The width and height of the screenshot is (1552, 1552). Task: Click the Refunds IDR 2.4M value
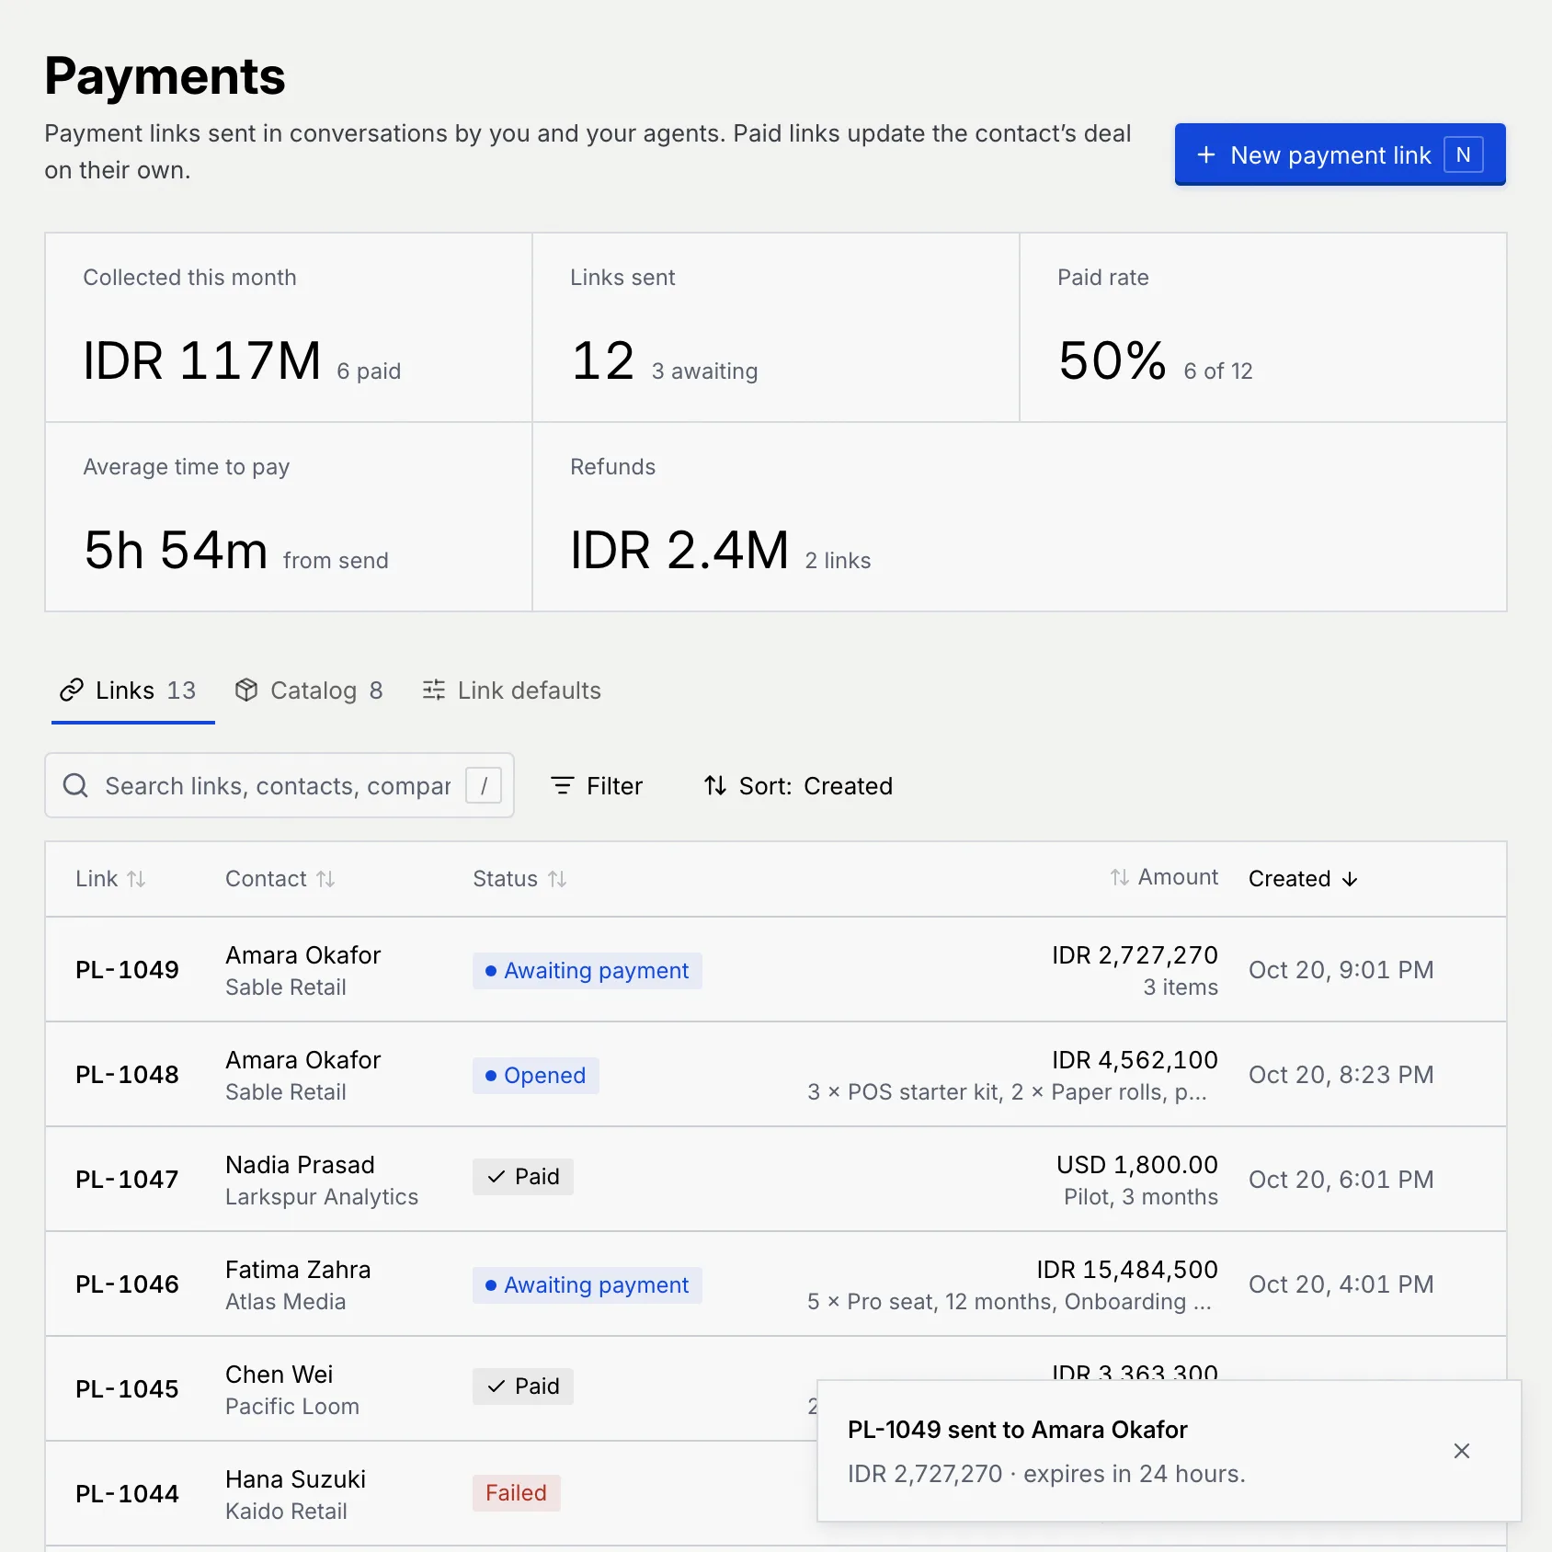tap(679, 550)
